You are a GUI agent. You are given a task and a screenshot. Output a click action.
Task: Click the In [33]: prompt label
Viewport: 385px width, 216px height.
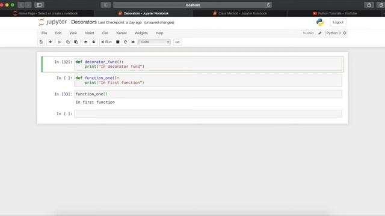tap(63, 94)
